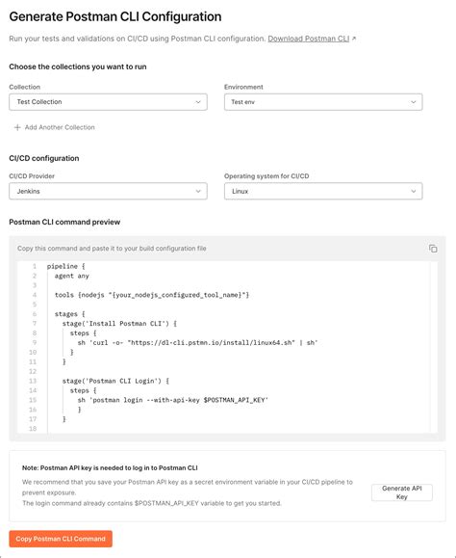The image size is (456, 558).
Task: Click the Generate API Key button
Action: click(402, 492)
